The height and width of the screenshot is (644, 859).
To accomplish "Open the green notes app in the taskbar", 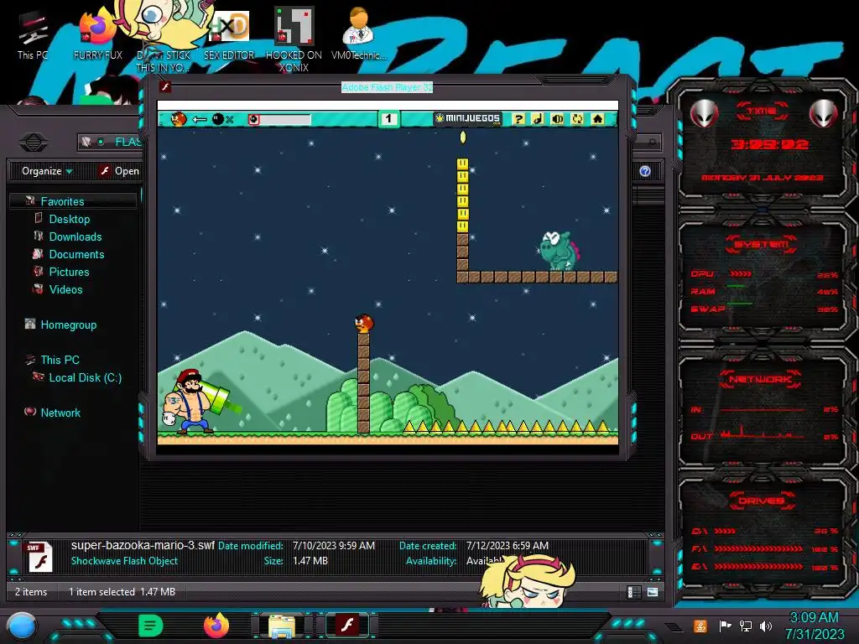I will click(151, 626).
